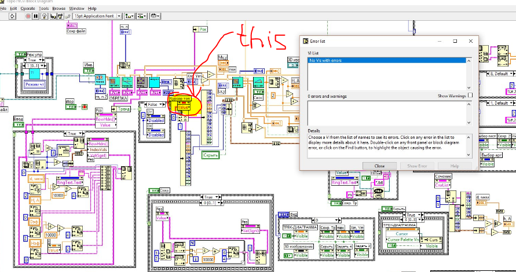Open the Reorder dropdown
The image size is (516, 272).
(155, 16)
